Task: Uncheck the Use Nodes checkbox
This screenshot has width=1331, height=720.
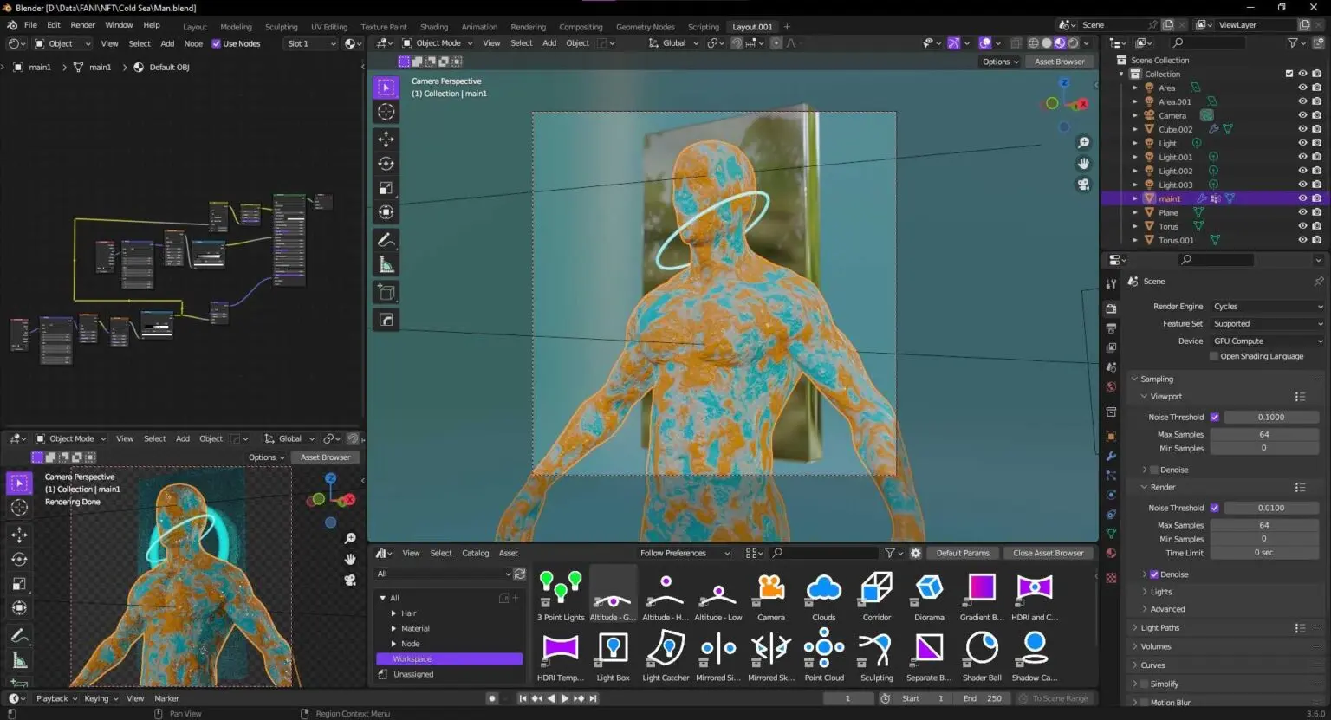Action: coord(217,43)
